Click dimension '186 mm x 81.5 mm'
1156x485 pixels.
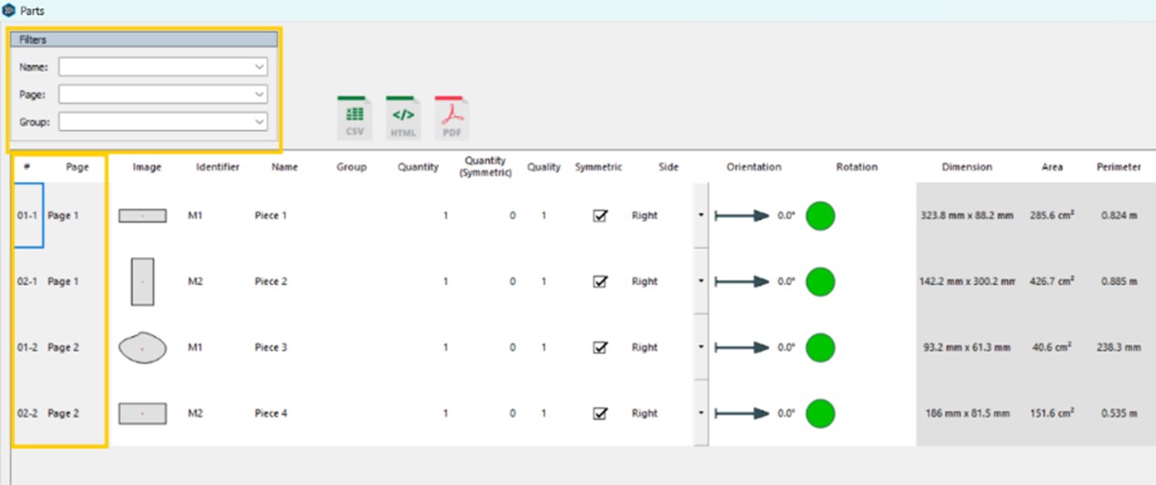(x=967, y=413)
